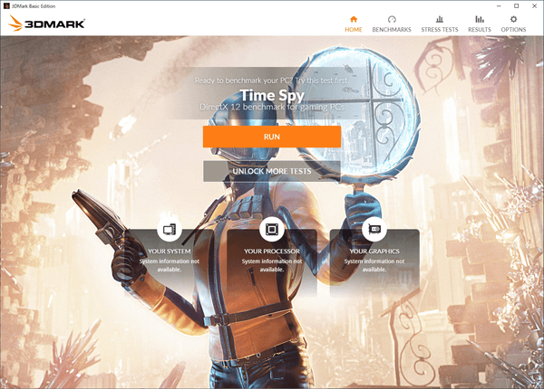Click the Your Processor chip icon
The height and width of the screenshot is (389, 544).
[x=272, y=229]
